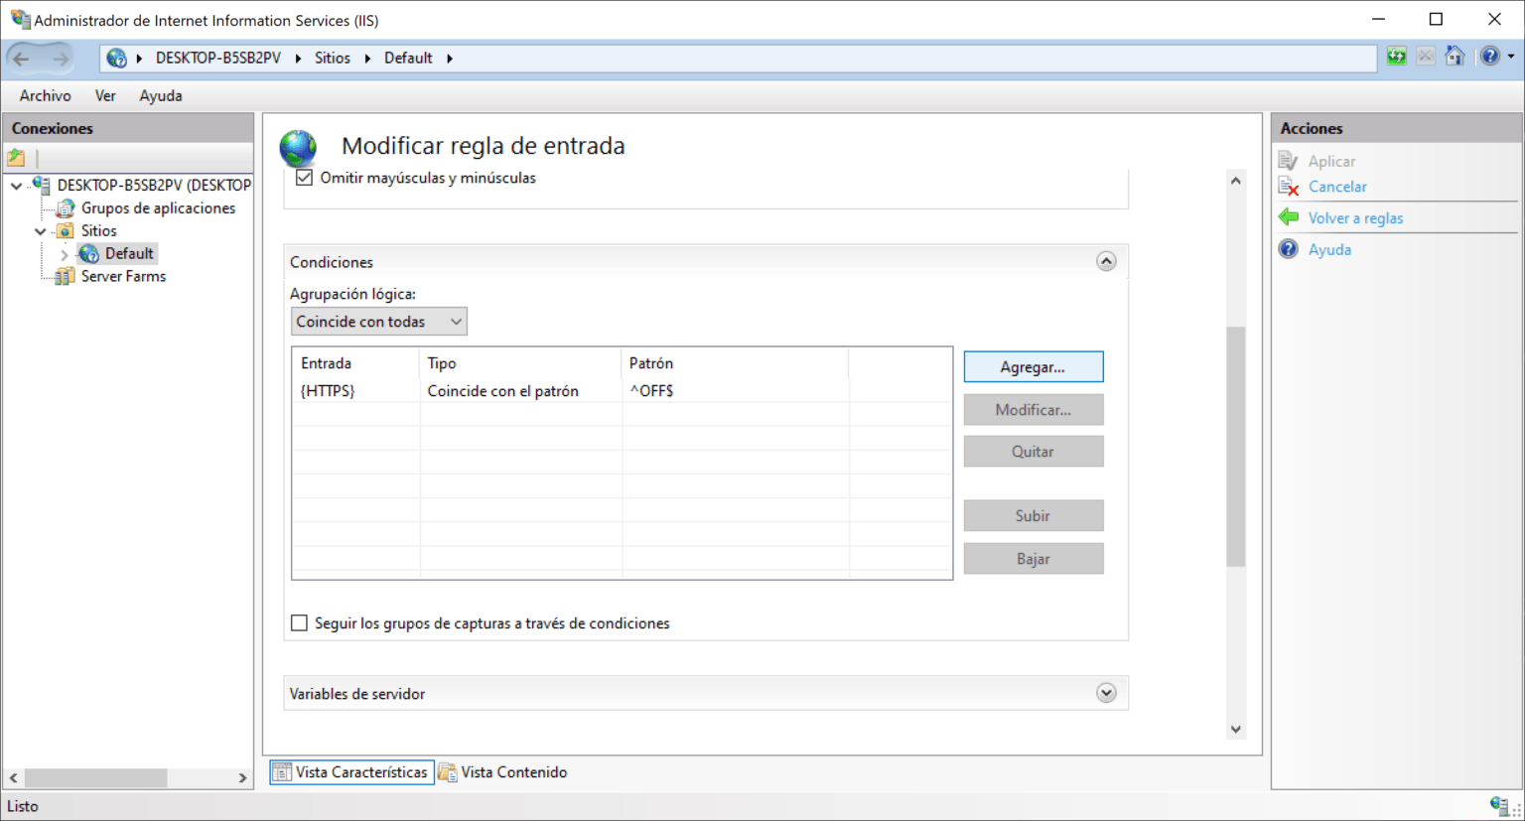Uncheck Omitir mayúsculas y minúsculas
Viewport: 1525px width, 821px height.
point(304,178)
